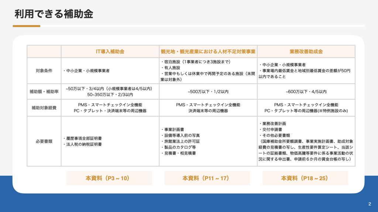Viewport: 378px width, 212px height.
Task: Click the 履歴事項全部証明書 bullet
Action: point(82,139)
